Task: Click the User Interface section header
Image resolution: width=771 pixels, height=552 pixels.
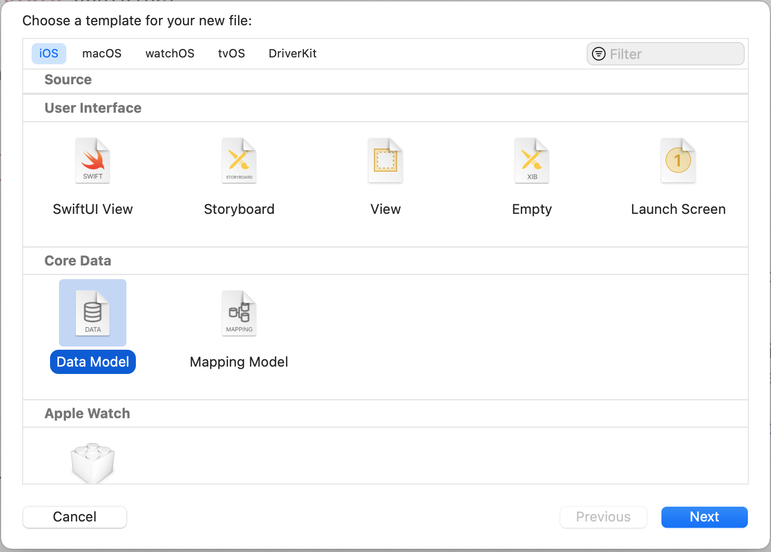Action: [93, 107]
